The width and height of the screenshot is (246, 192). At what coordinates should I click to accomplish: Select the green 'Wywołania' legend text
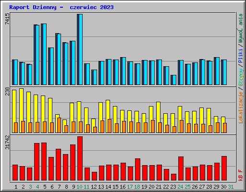241,28
